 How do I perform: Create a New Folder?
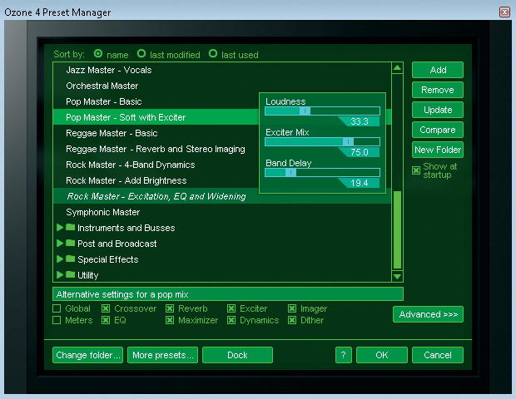tap(438, 150)
